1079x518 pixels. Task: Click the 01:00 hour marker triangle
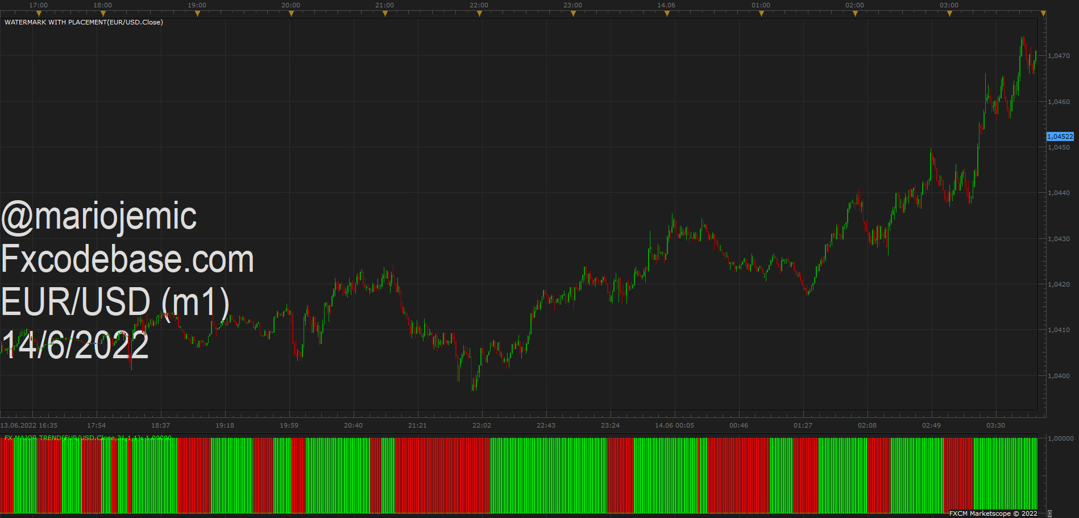coord(761,14)
